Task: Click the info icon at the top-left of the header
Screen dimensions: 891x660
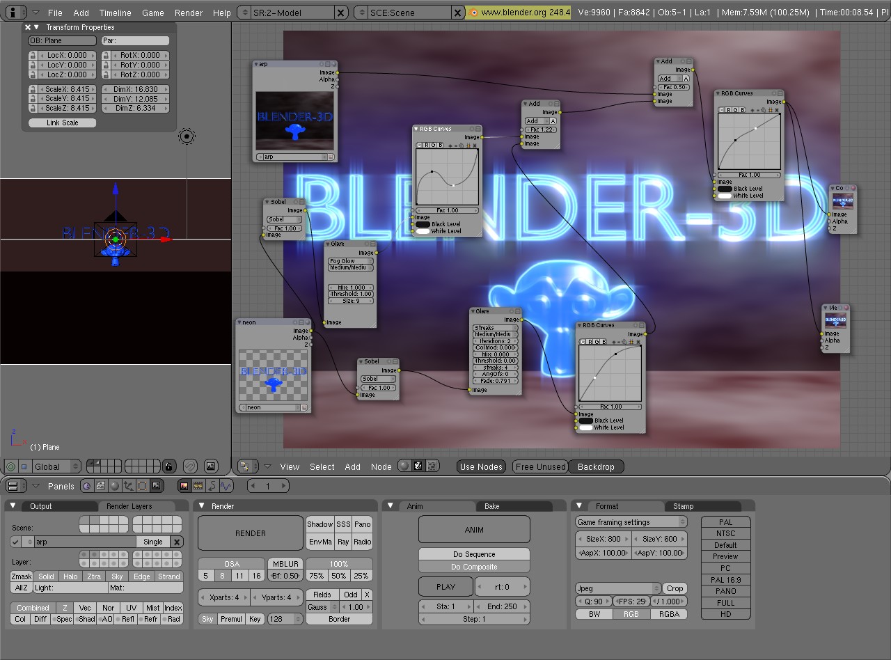Action: (x=14, y=12)
